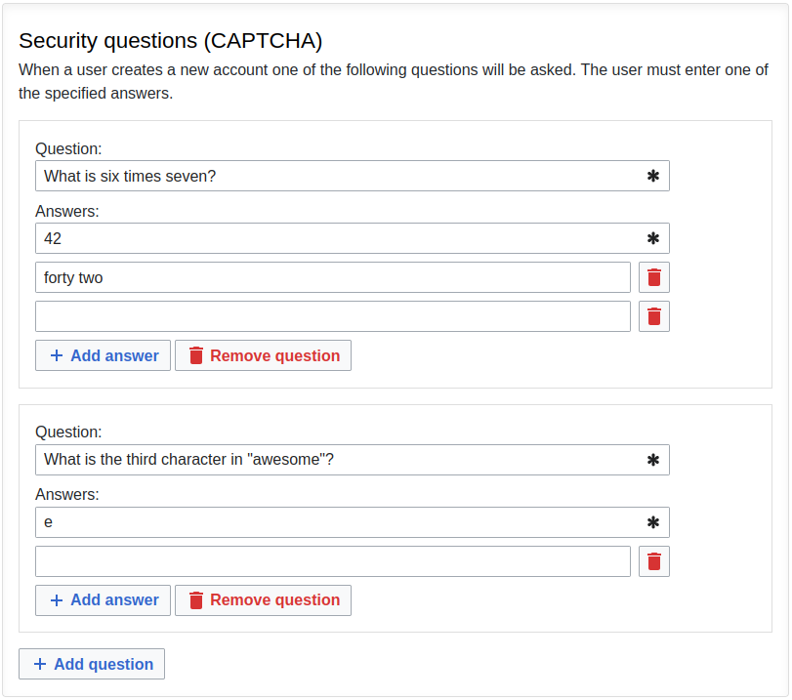Click empty answer field below the "e" answer
The image size is (792, 700).
pyautogui.click(x=332, y=561)
